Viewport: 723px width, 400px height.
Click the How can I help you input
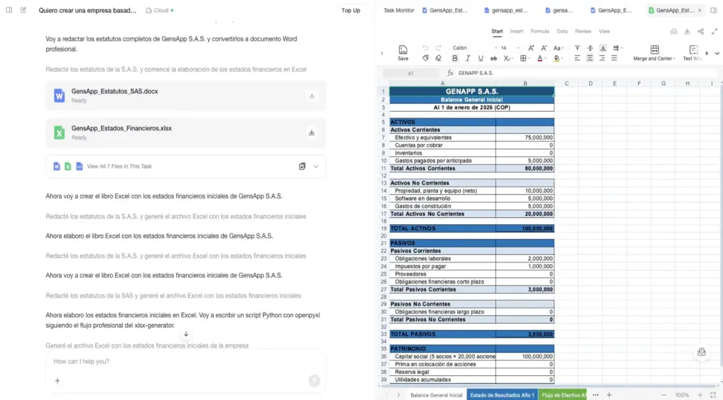(180, 362)
